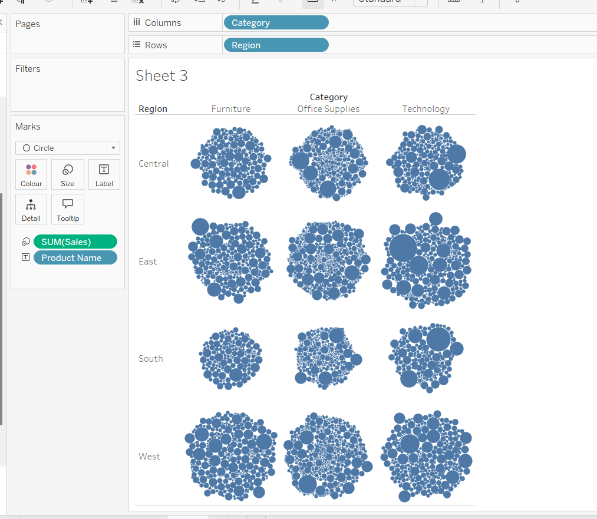Image resolution: width=597 pixels, height=519 pixels.
Task: Open the Size card in Marks
Action: [68, 174]
